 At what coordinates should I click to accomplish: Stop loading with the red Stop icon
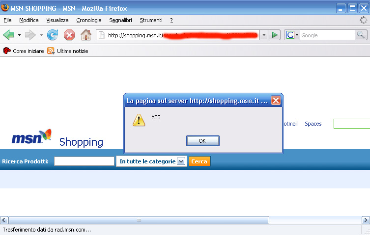(69, 35)
